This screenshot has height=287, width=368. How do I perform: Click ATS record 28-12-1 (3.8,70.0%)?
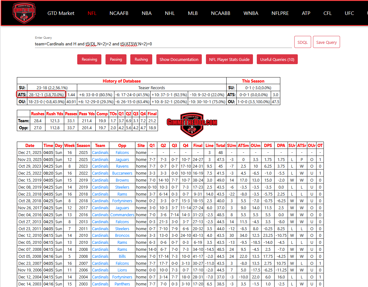pos(46,95)
